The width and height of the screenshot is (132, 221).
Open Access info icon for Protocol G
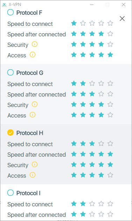coord(33,115)
